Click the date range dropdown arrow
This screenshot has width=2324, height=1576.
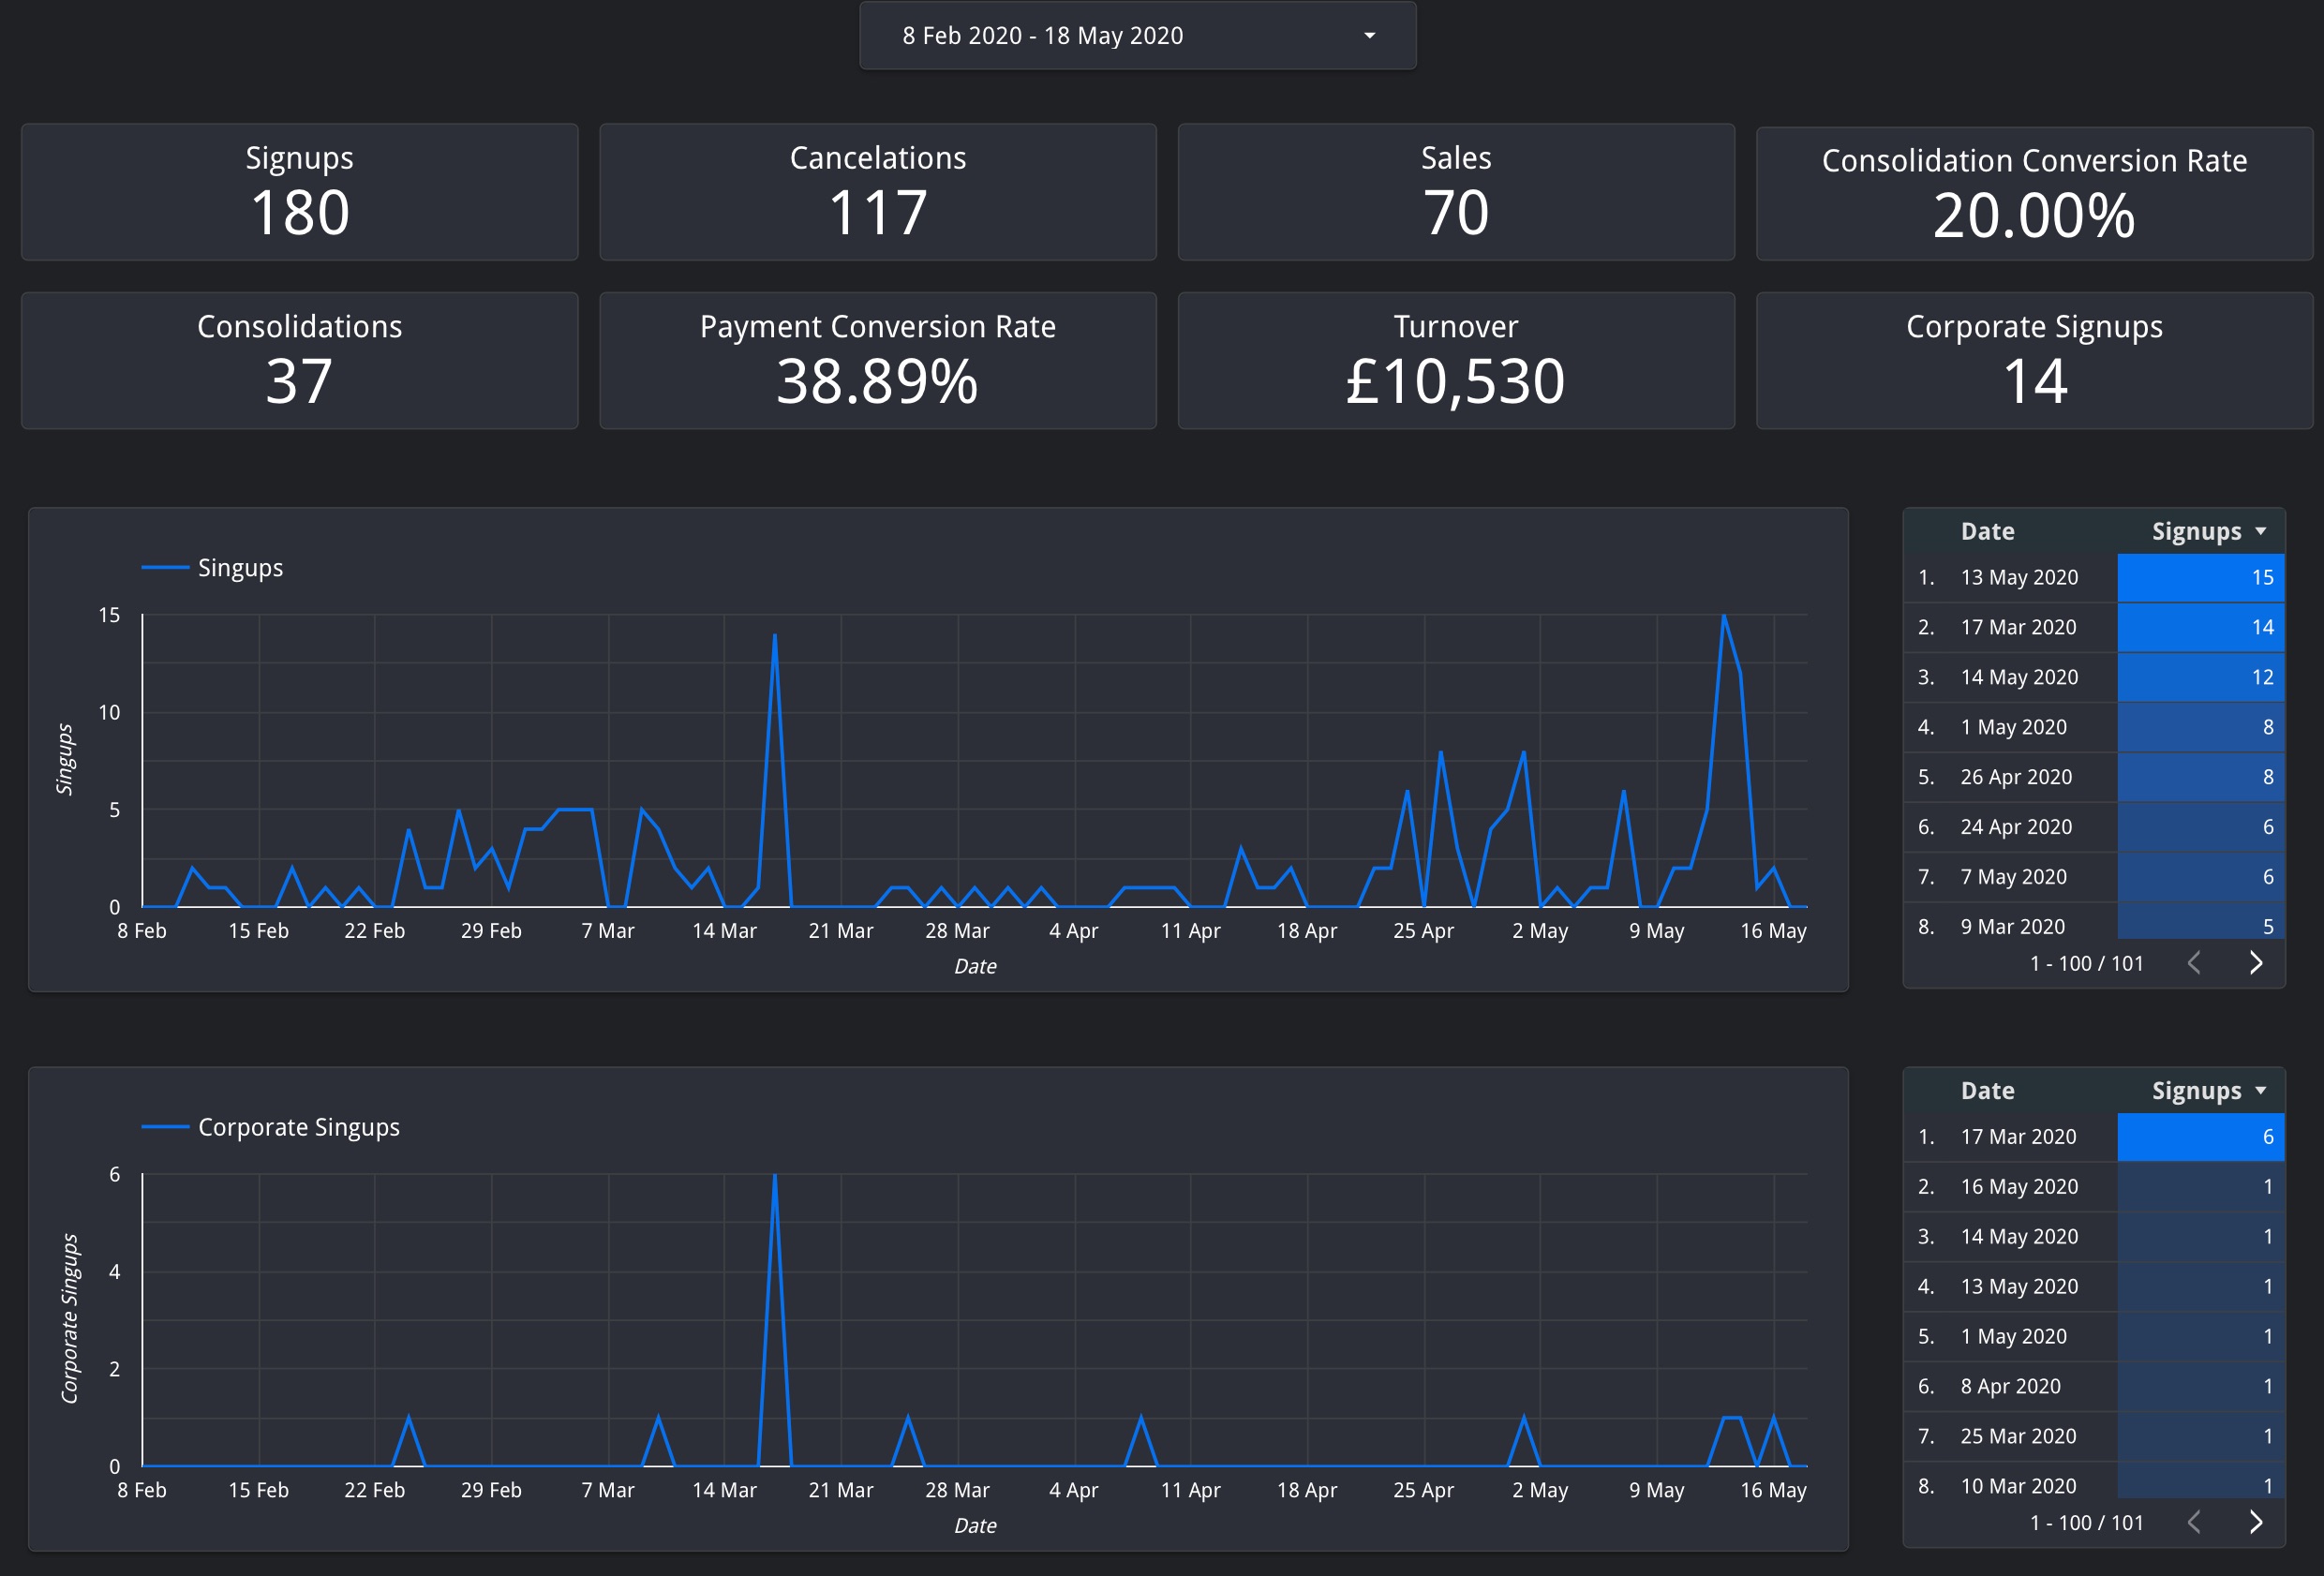pos(1369,36)
